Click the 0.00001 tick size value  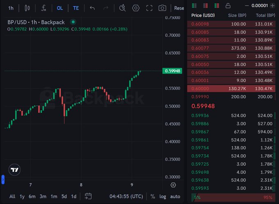click(x=260, y=6)
